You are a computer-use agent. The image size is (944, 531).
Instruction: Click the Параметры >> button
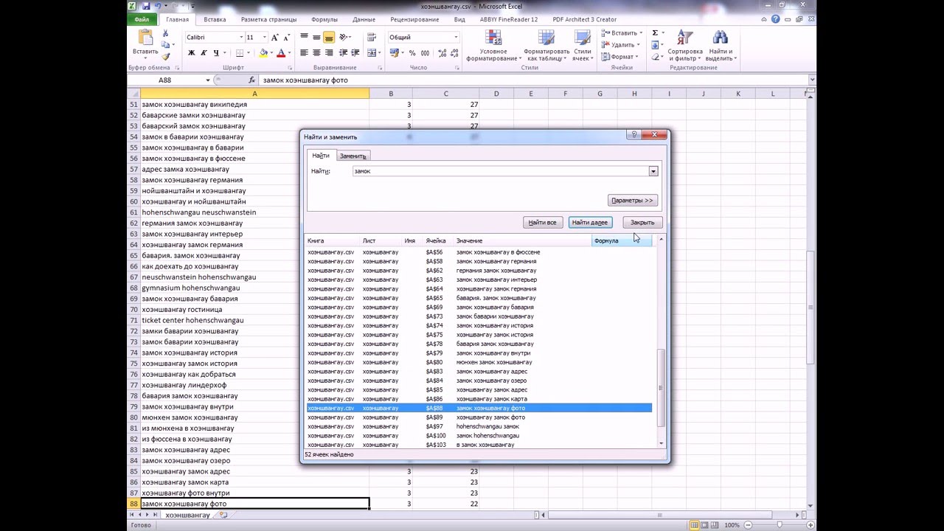[632, 201]
